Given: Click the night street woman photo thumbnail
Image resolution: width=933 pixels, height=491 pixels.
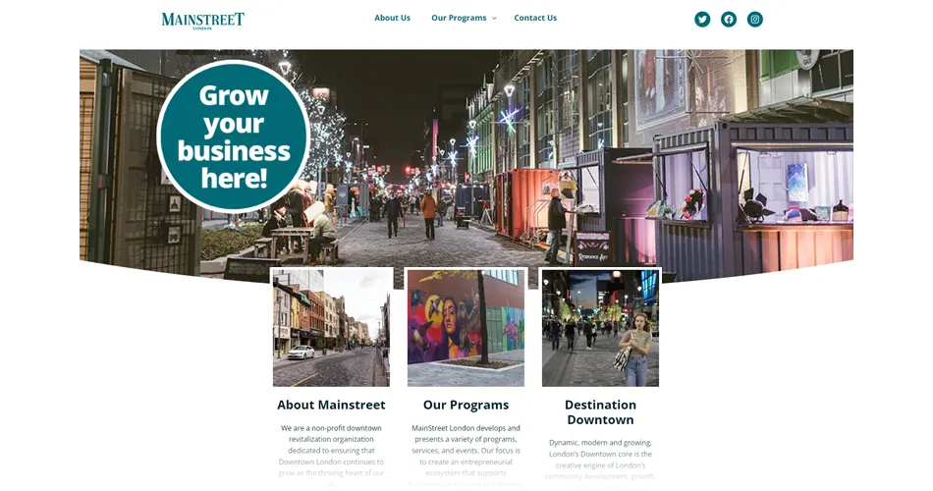Looking at the screenshot, I should click(x=600, y=328).
